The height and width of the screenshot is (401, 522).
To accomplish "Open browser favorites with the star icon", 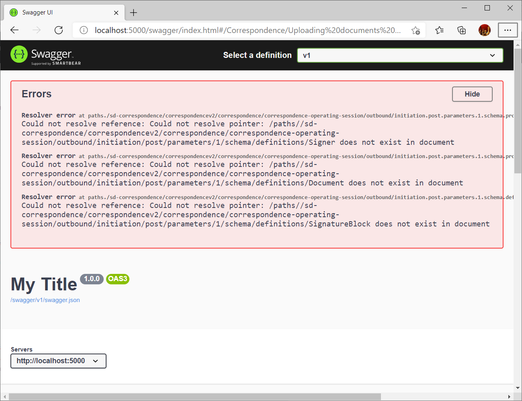I will (439, 30).
